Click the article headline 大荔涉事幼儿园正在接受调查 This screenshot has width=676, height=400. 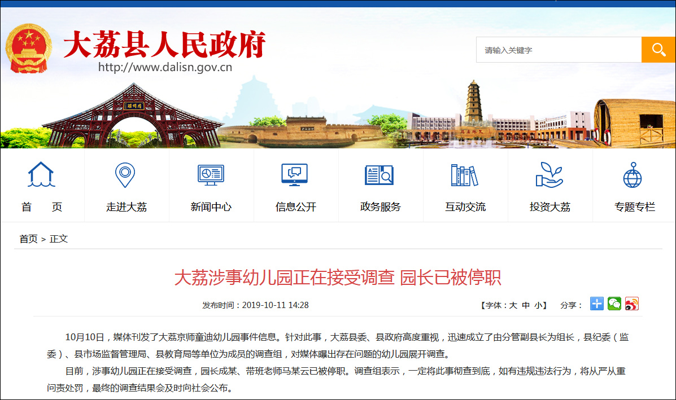pyautogui.click(x=285, y=278)
